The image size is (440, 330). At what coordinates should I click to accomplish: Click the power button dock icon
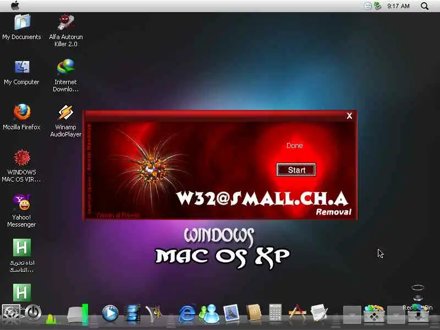pos(33,312)
